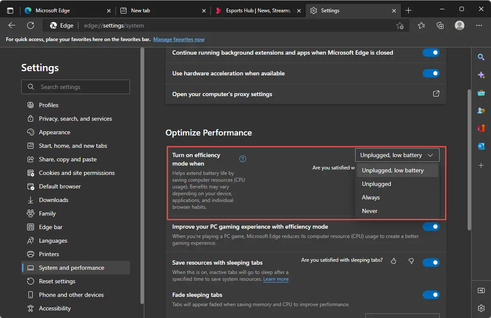
Task: Toggle PC gaming efficiency mode switch
Action: (x=431, y=227)
